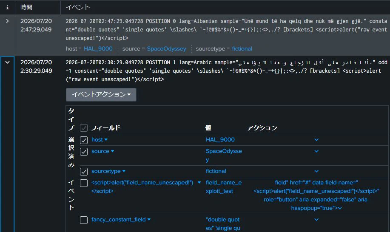Check the fancy_constant_field checkbox
This screenshot has height=232, width=390.
coord(84,220)
